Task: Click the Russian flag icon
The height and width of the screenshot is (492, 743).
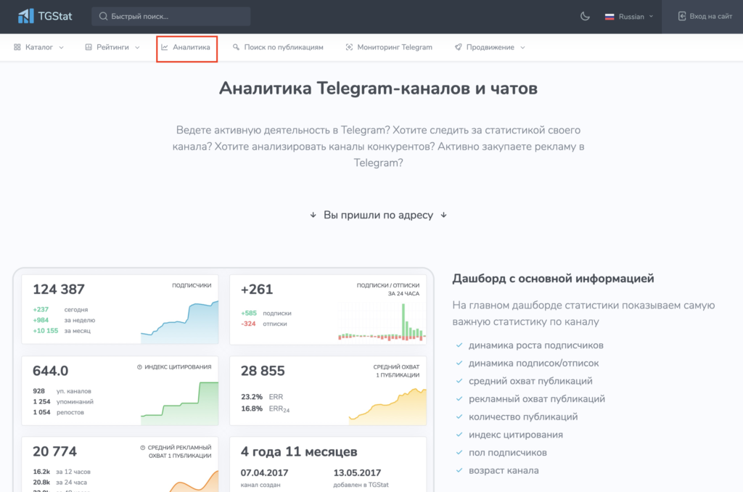Action: pos(609,17)
